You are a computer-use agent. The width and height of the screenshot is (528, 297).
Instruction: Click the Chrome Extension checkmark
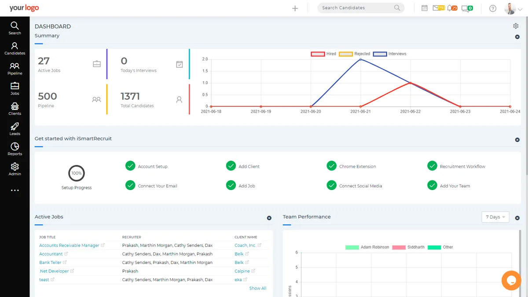click(x=332, y=166)
